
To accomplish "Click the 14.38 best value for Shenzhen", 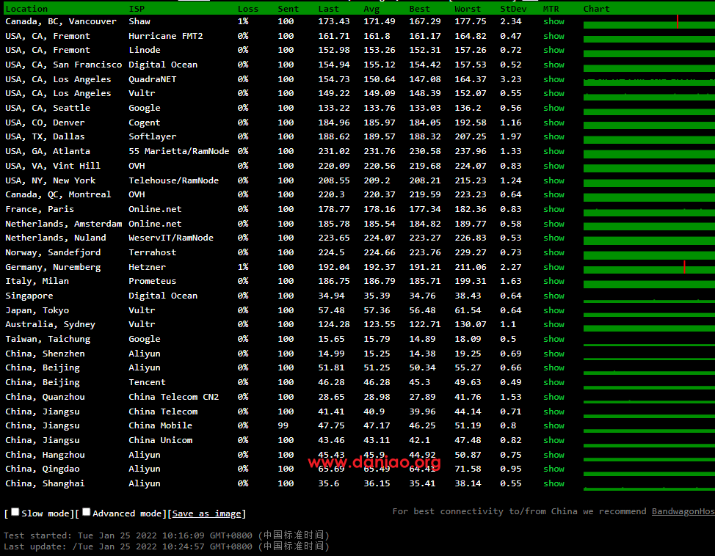I will (x=422, y=354).
